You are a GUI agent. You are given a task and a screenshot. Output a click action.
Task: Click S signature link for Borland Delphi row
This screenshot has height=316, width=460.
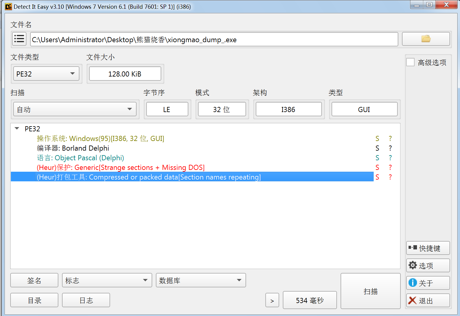(377, 148)
